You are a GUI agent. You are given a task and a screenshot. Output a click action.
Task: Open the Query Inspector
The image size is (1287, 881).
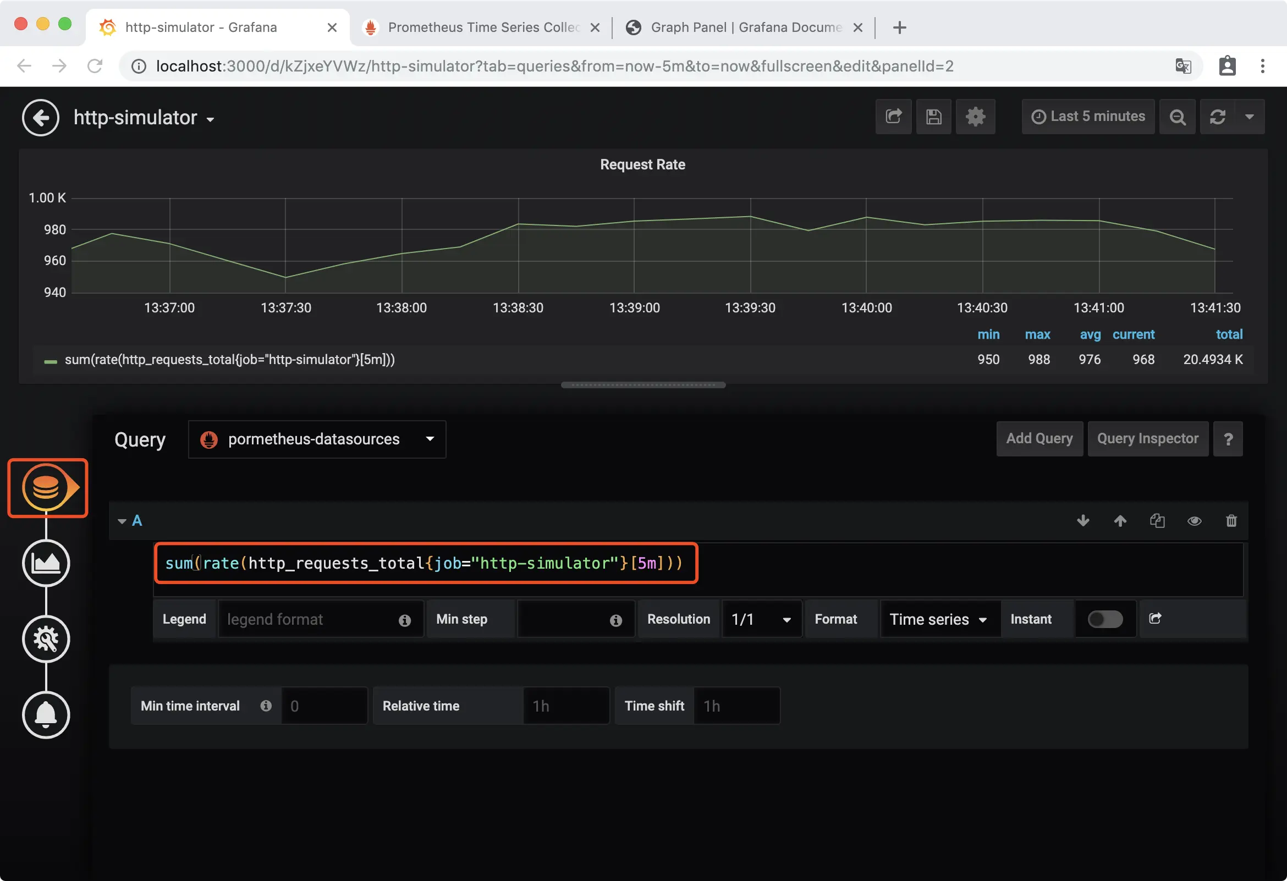pos(1147,438)
